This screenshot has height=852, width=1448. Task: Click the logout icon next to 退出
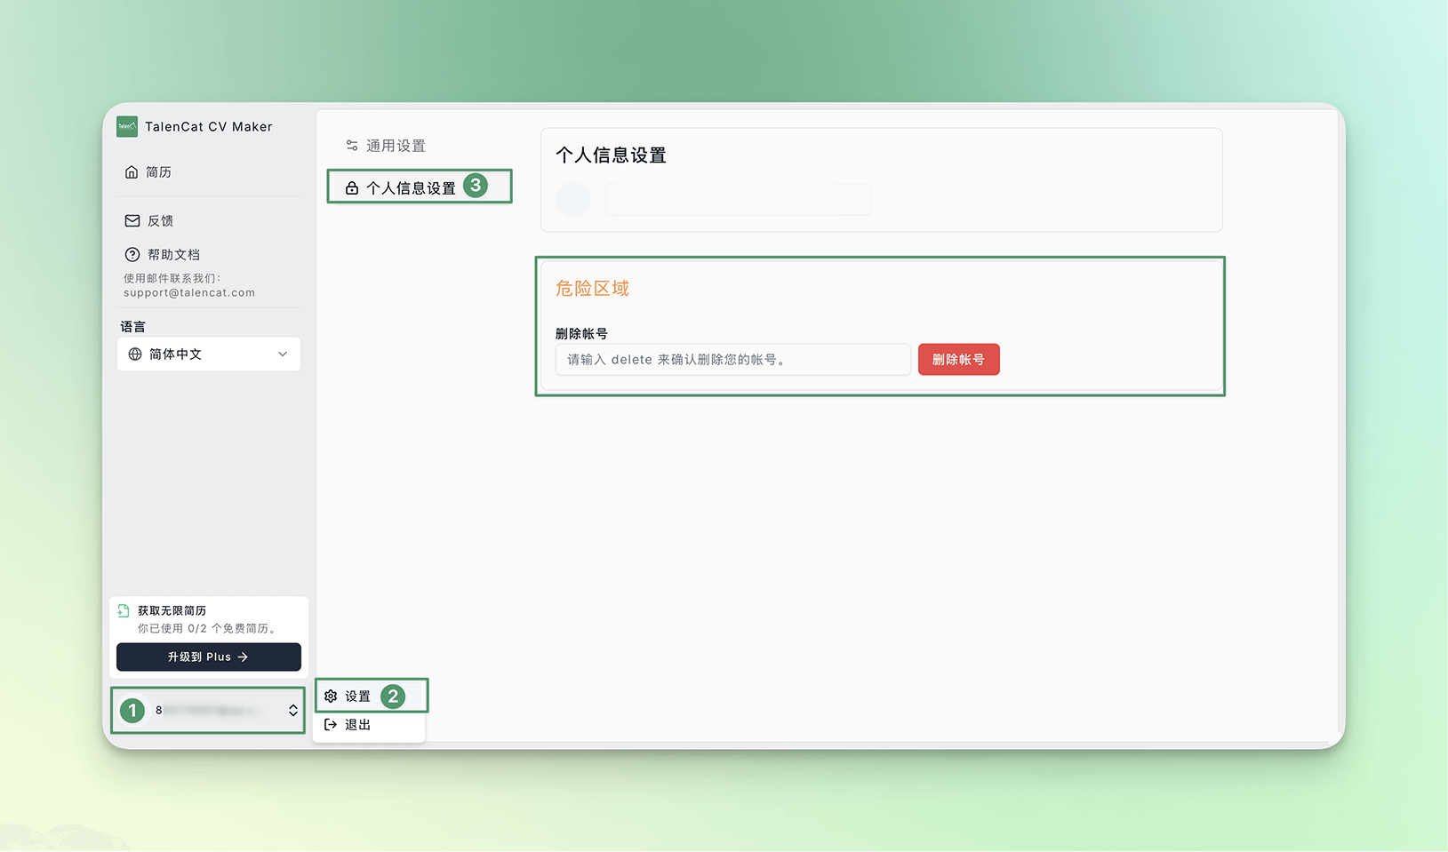[x=331, y=725]
